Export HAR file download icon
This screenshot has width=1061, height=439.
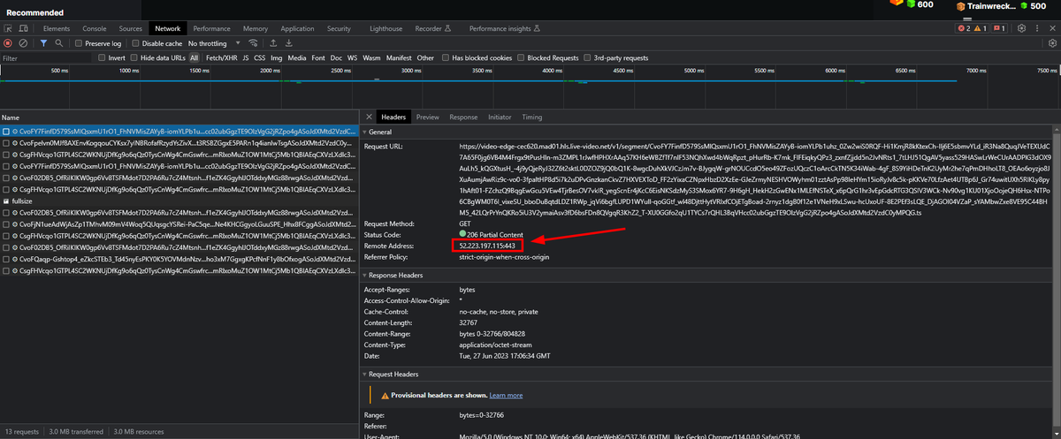click(x=290, y=42)
